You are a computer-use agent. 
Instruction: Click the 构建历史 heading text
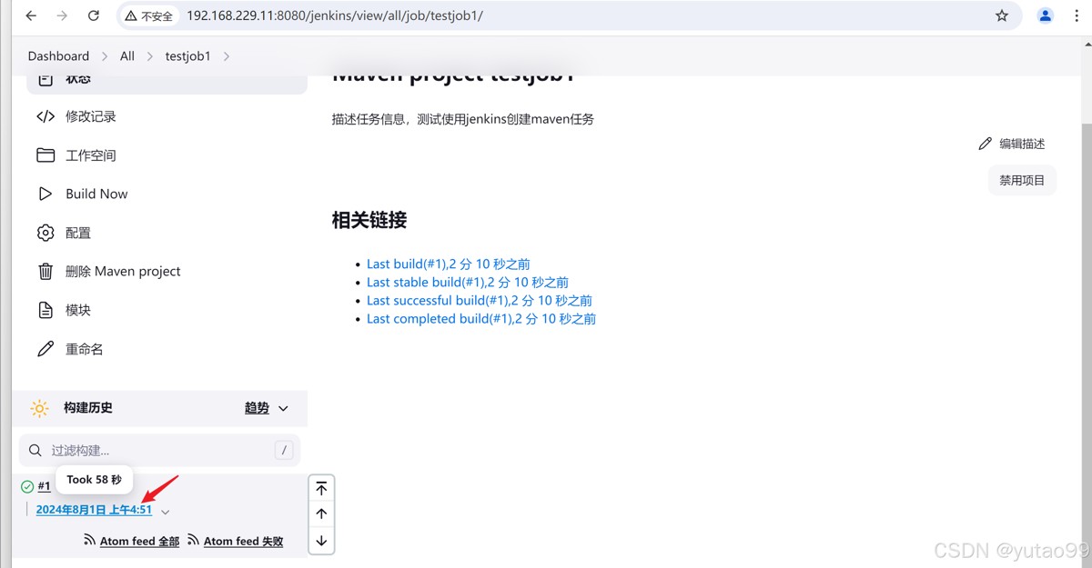point(88,408)
